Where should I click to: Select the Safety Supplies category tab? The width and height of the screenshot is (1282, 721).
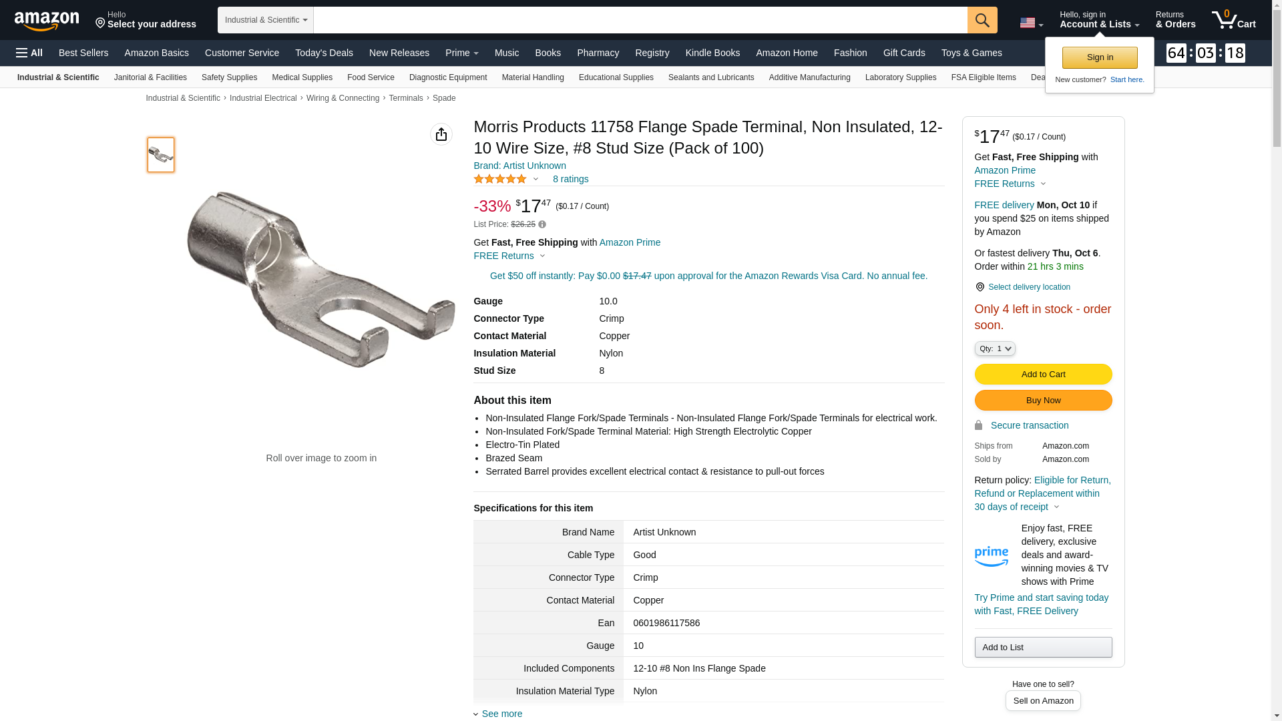(x=229, y=77)
